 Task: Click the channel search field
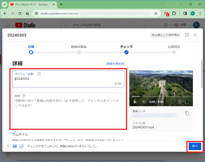[102, 25]
